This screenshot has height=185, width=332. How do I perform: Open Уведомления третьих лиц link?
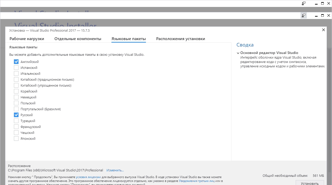pyautogui.click(x=197, y=181)
